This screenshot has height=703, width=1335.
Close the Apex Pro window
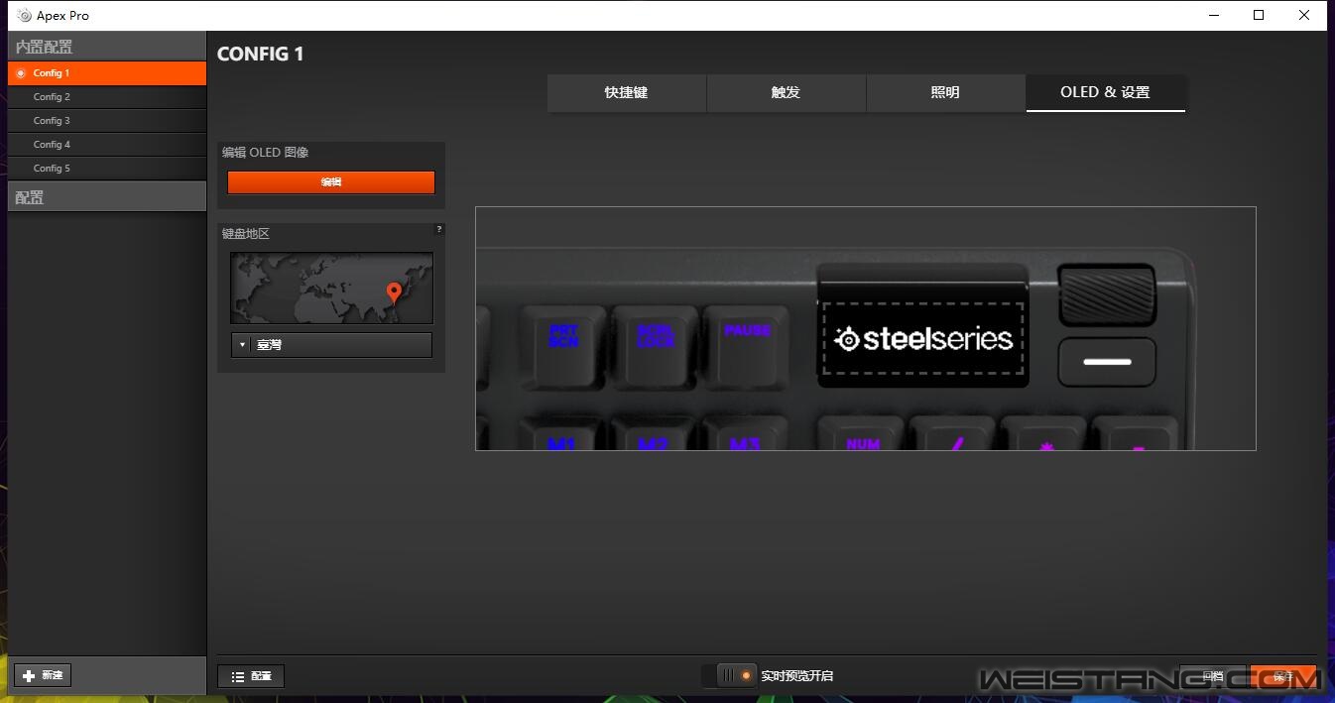coord(1304,15)
